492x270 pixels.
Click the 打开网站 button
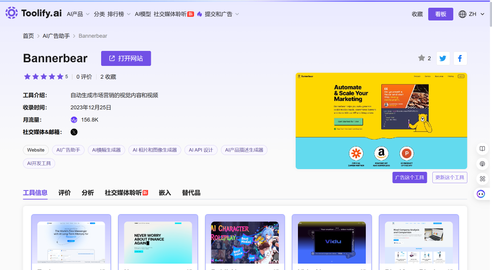[126, 58]
